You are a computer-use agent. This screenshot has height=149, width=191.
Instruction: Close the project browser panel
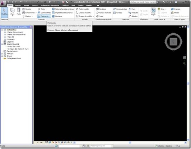click(x=31, y=27)
